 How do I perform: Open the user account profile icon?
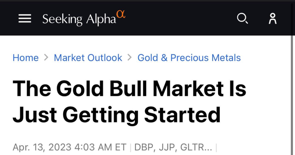(x=273, y=18)
